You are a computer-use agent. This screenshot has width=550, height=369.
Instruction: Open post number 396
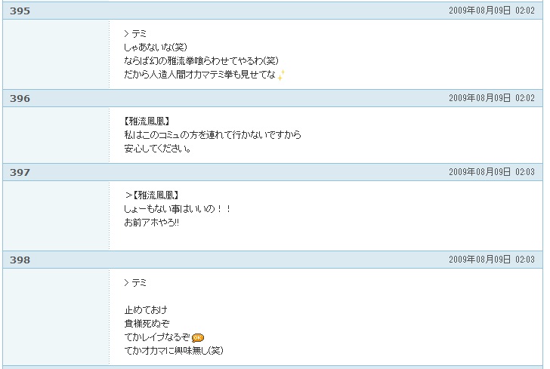[x=20, y=99]
